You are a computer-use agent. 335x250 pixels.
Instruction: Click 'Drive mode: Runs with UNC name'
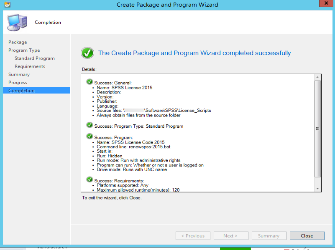pos(132,169)
